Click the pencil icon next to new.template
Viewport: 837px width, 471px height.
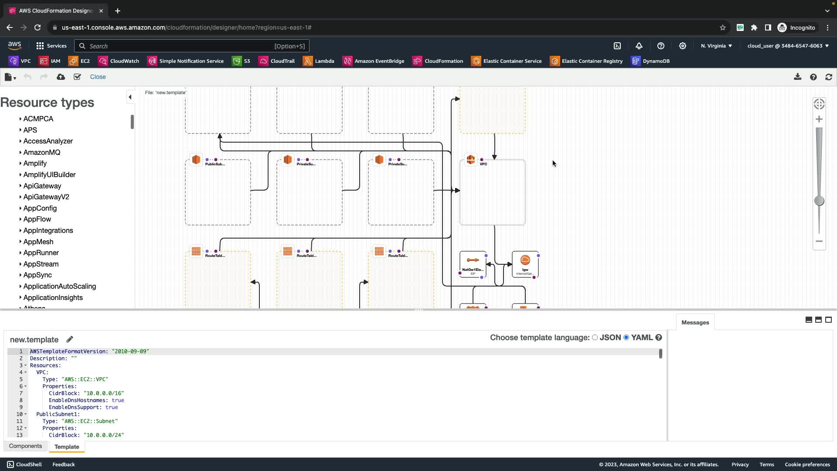[x=70, y=339]
